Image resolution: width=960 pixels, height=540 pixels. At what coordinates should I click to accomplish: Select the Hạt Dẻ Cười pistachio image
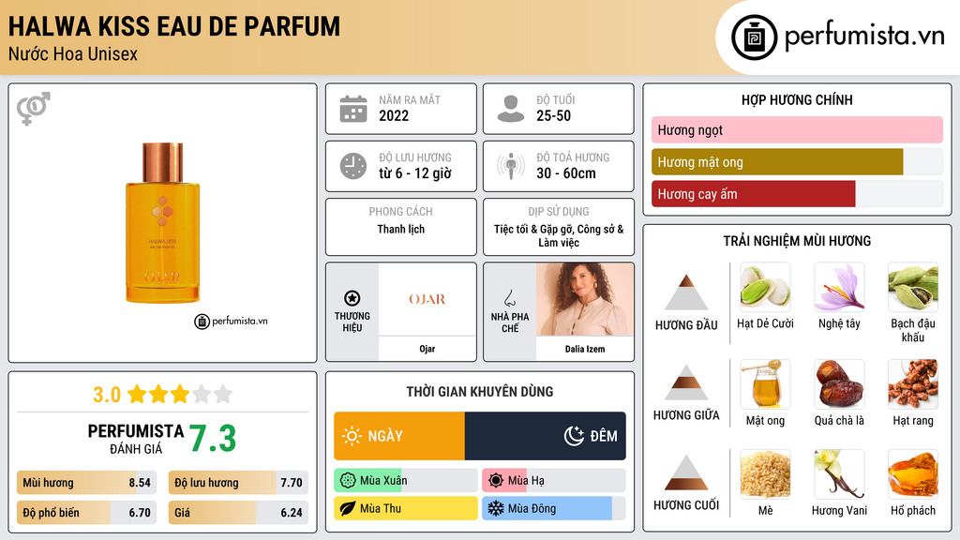765,287
